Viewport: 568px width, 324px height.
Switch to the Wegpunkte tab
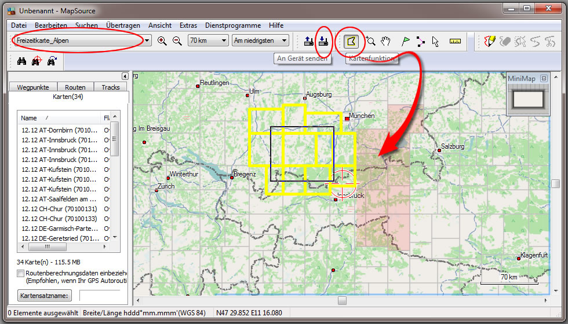33,87
